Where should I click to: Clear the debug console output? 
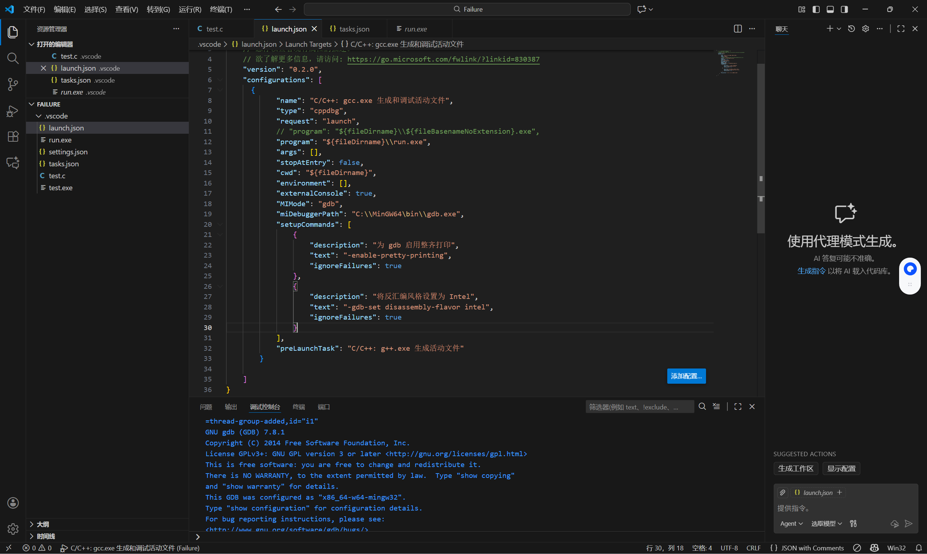point(716,407)
